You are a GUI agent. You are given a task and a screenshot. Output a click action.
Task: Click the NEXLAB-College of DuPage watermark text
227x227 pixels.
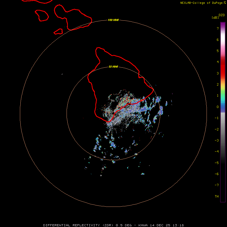[203, 3]
